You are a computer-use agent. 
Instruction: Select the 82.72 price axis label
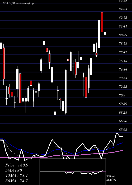tap(123, 18)
